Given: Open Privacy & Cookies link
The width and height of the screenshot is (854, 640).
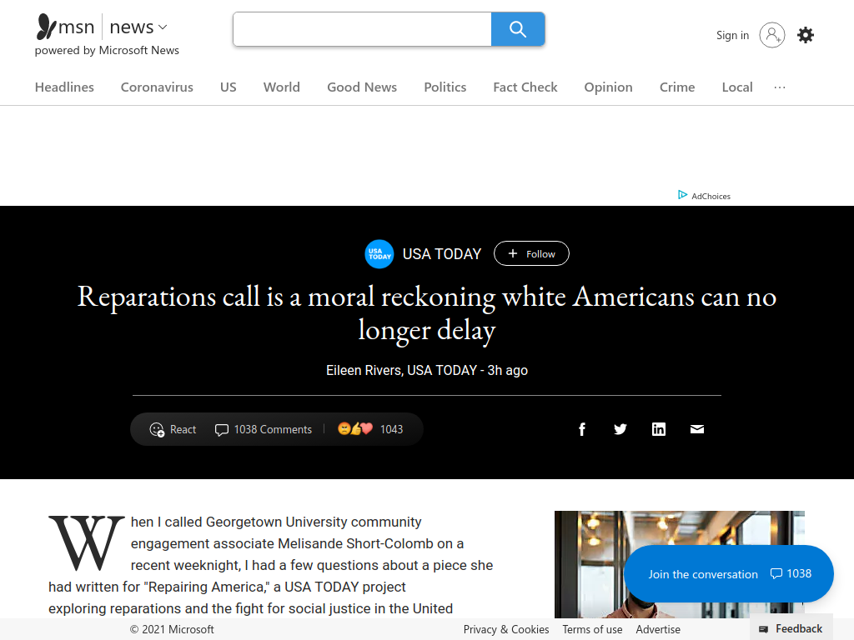Looking at the screenshot, I should 506,629.
